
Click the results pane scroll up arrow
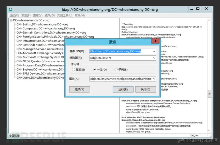(209, 20)
